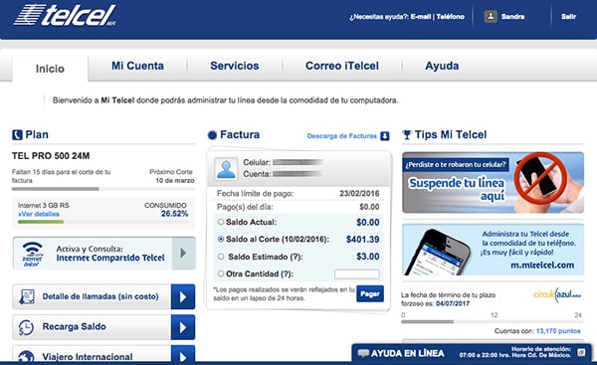Click the Sandra user avatar icon
The height and width of the screenshot is (365, 597).
tap(491, 16)
